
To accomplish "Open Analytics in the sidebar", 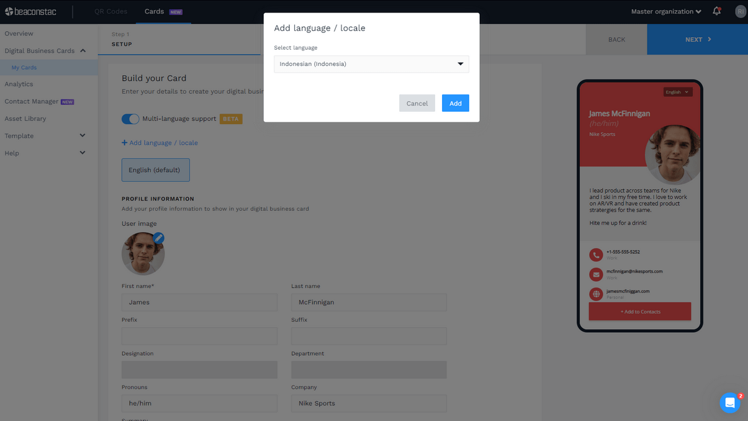I will [19, 84].
